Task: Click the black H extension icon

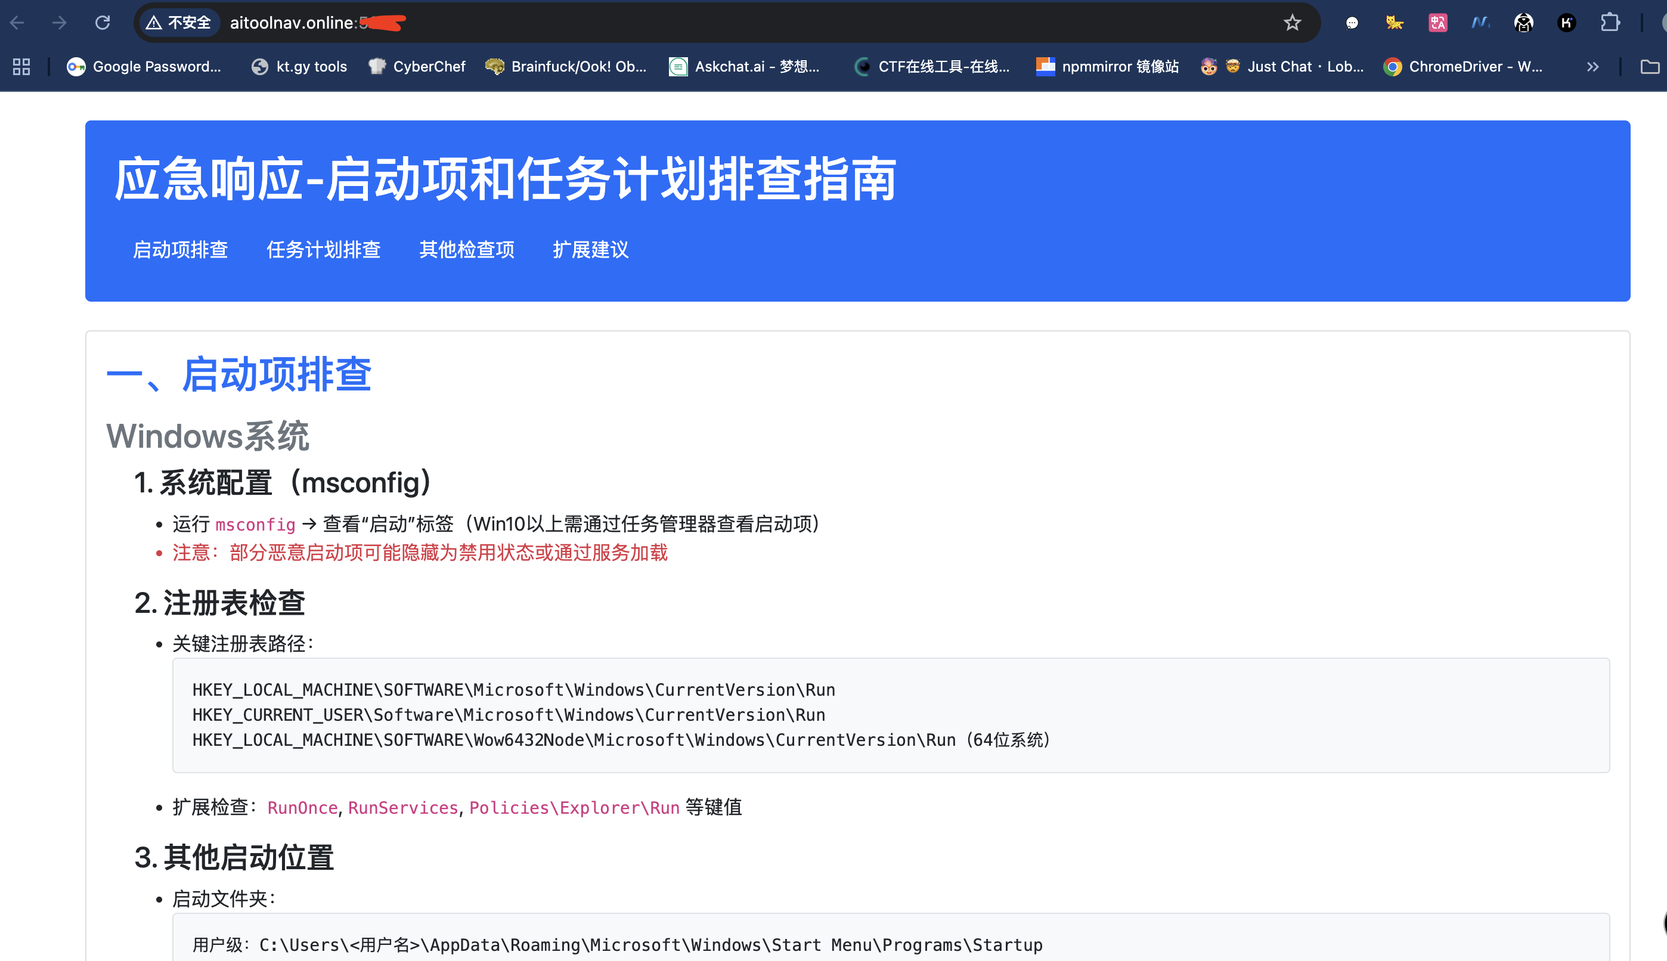Action: [1566, 23]
